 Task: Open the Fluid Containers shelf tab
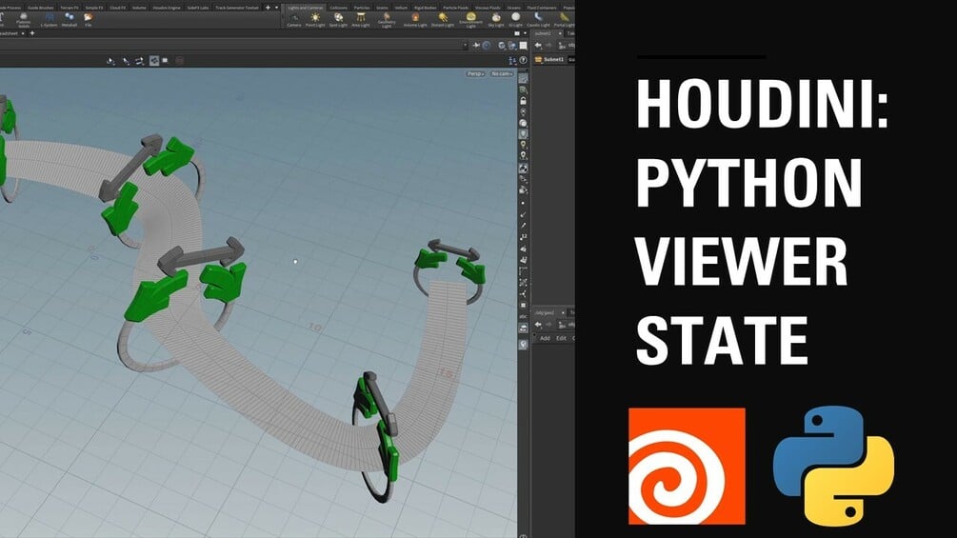click(x=542, y=8)
